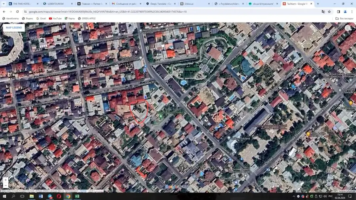
Task: Close THE TIME HOTEL tab
Action: click(38, 4)
